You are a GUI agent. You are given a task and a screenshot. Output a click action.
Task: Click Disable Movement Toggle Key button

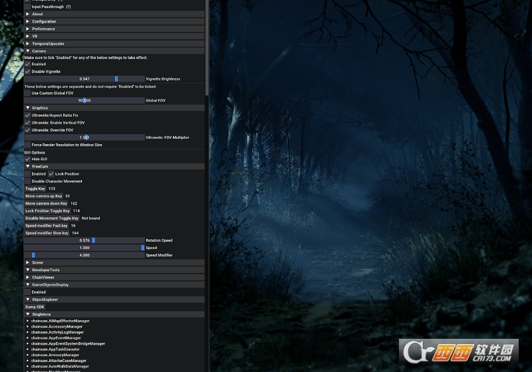pyautogui.click(x=52, y=218)
